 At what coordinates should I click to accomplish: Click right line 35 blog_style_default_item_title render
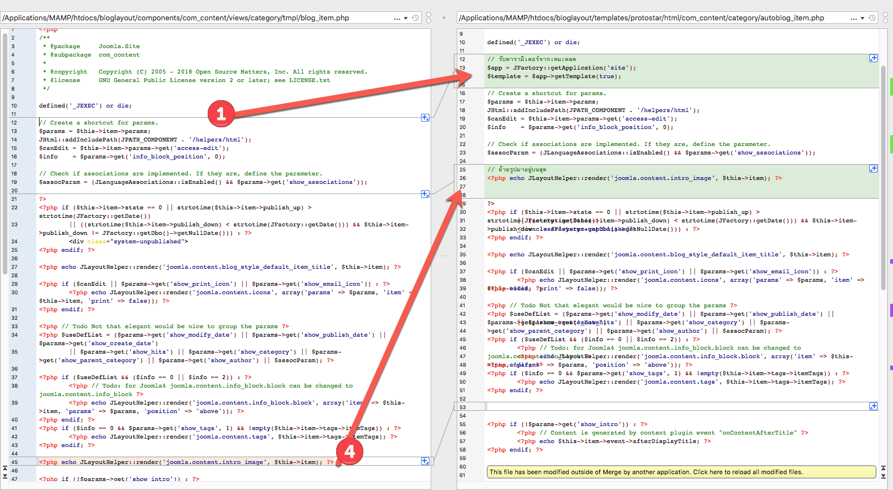click(x=668, y=255)
